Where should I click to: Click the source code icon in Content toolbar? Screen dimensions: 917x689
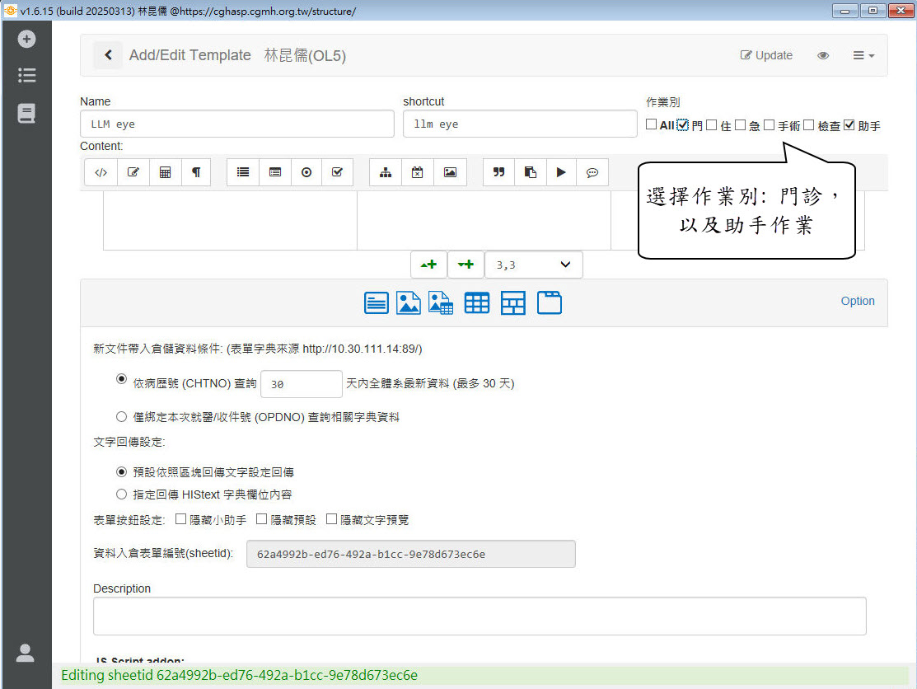click(x=101, y=173)
